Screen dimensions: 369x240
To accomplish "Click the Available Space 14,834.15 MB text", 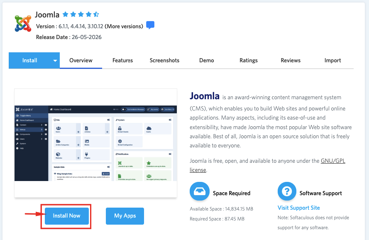I will point(222,209).
